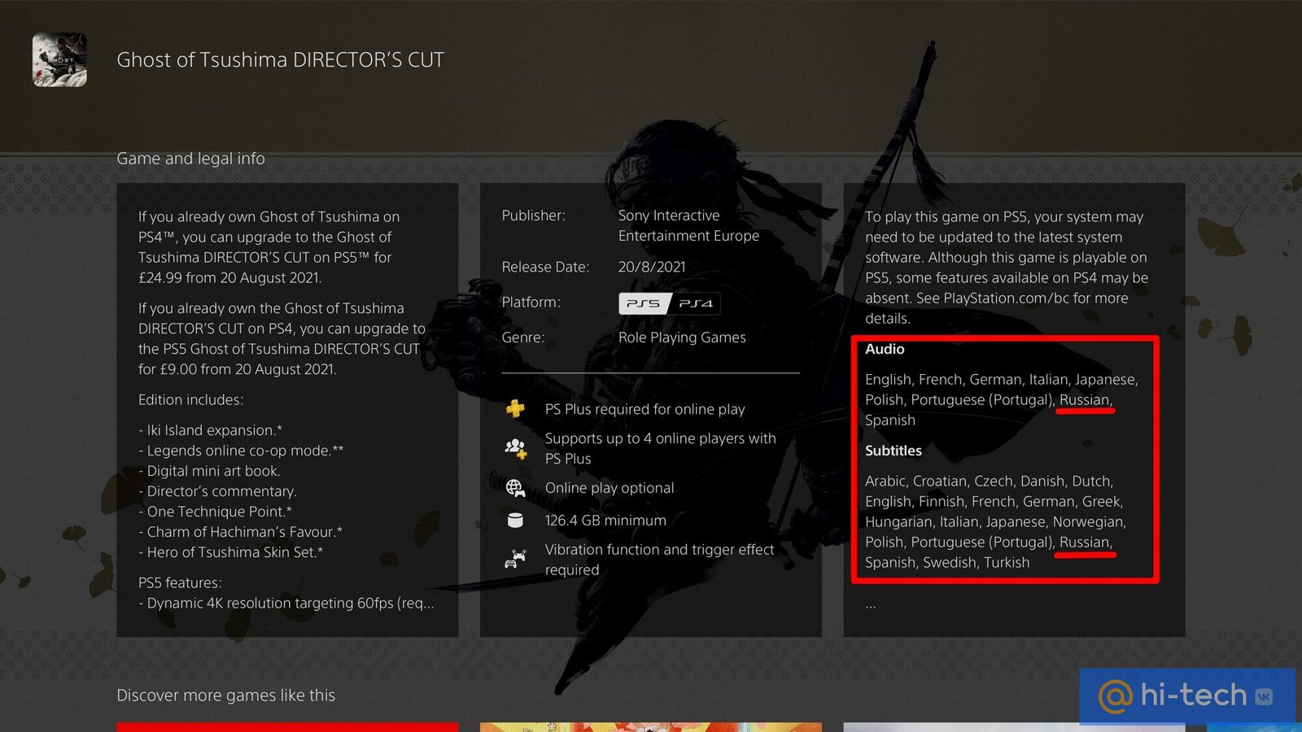Click the Platform label
Screen dimensions: 1302x732
click(531, 303)
